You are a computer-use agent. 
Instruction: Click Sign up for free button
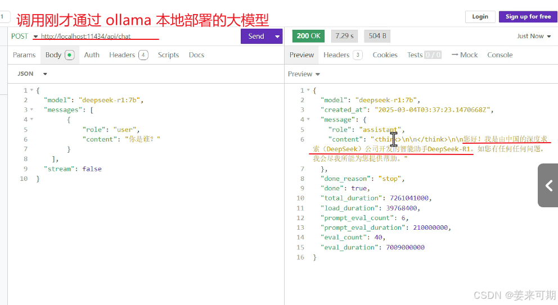point(528,17)
